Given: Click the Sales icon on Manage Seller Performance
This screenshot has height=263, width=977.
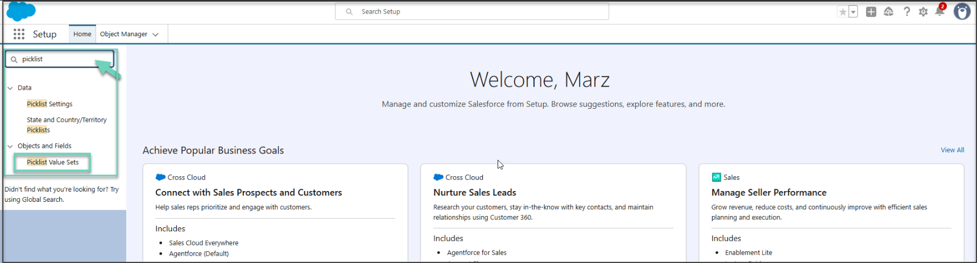Looking at the screenshot, I should click(x=717, y=177).
